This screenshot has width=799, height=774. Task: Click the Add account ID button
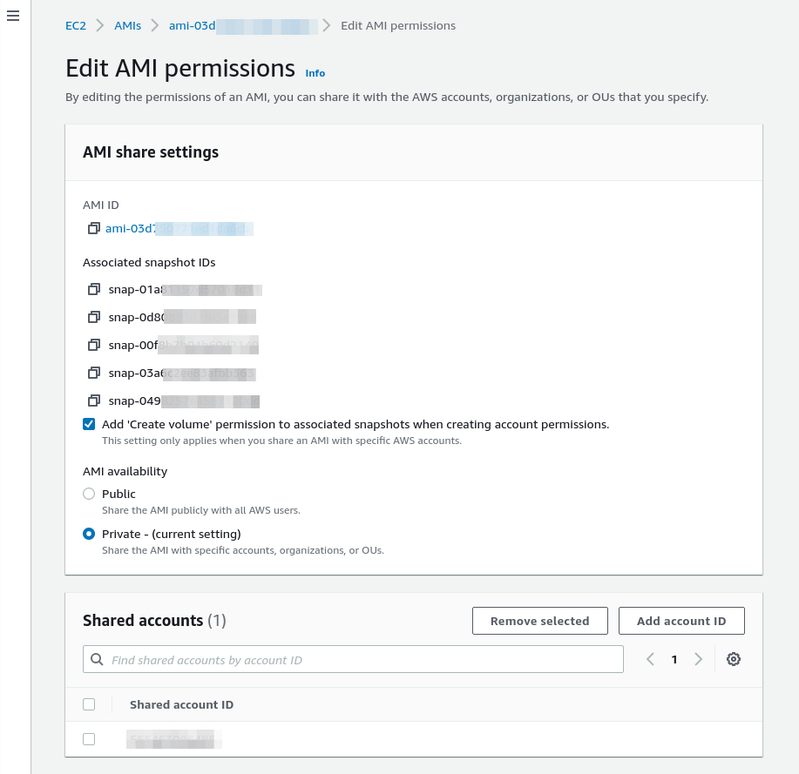[681, 621]
